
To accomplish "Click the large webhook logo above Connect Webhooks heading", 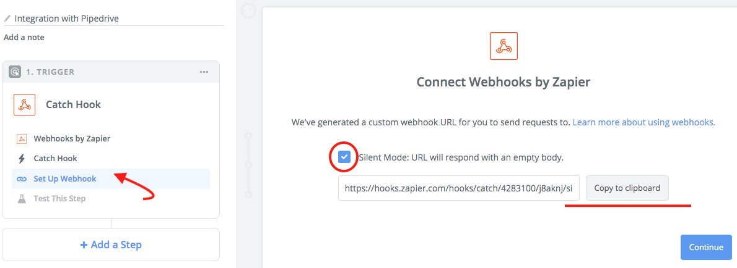I will click(x=504, y=46).
